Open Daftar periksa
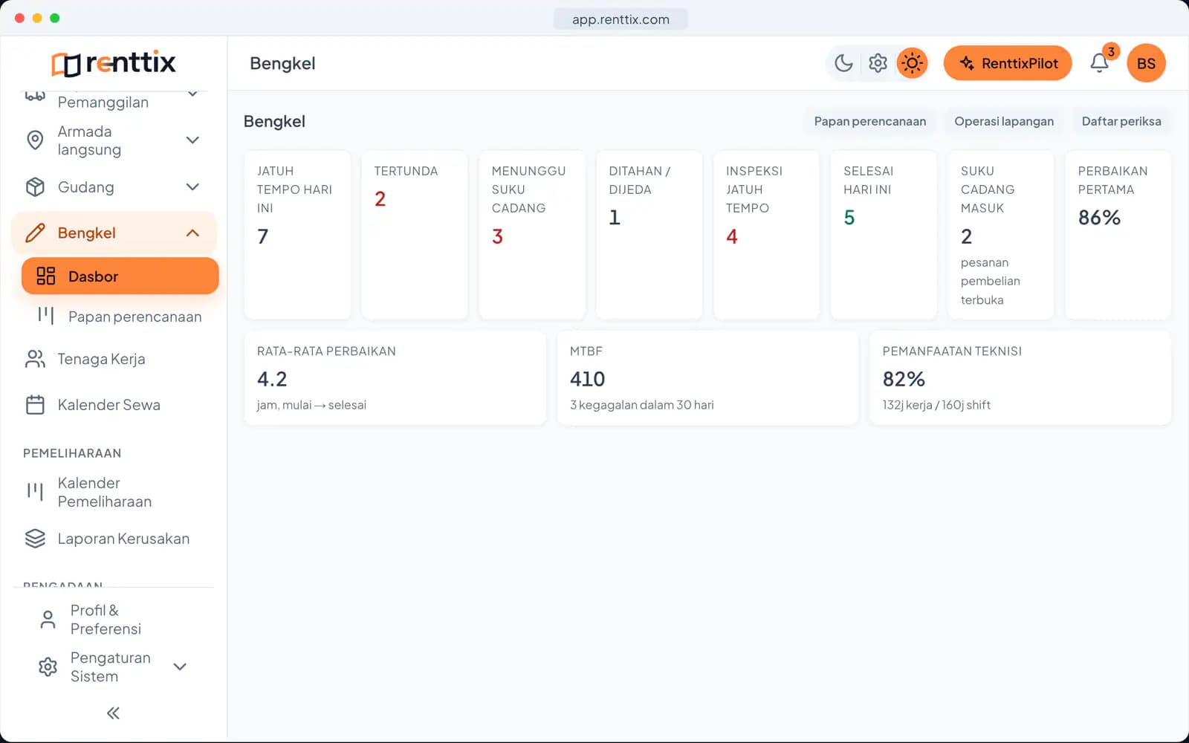1189x743 pixels. (1121, 121)
